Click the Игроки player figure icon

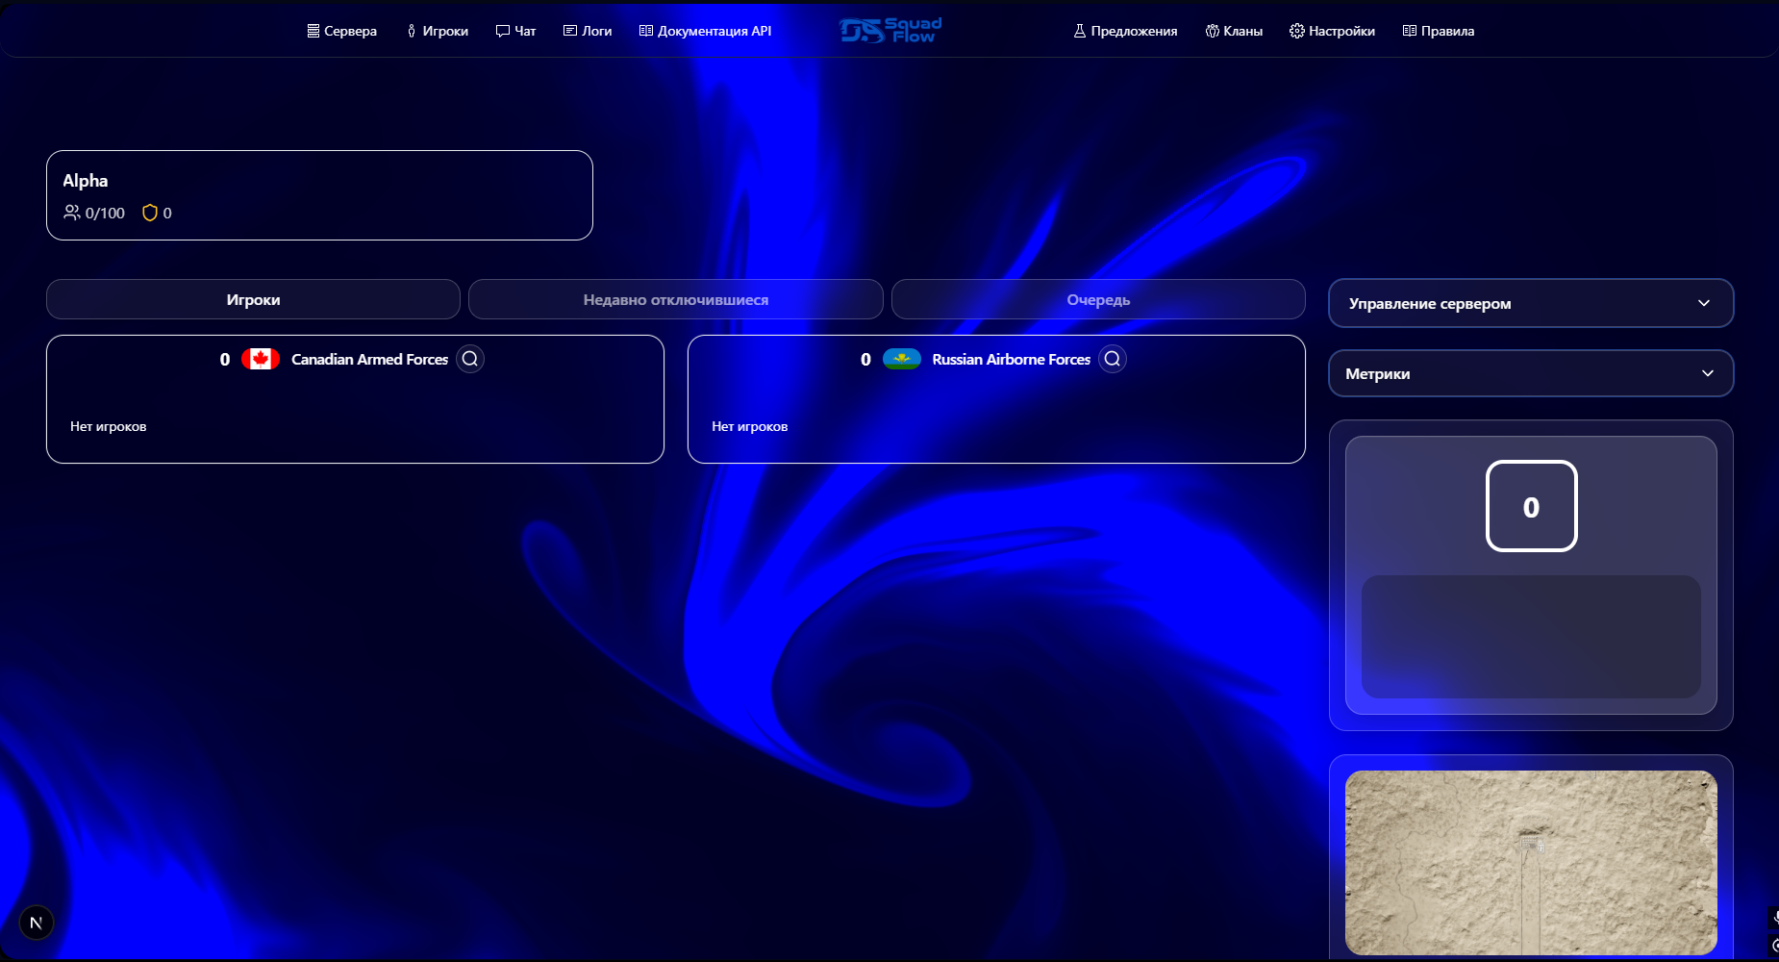click(x=412, y=30)
